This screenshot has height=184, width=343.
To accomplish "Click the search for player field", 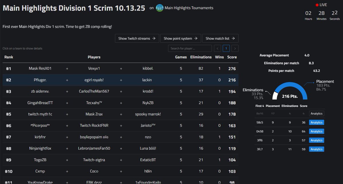I will [190, 48].
